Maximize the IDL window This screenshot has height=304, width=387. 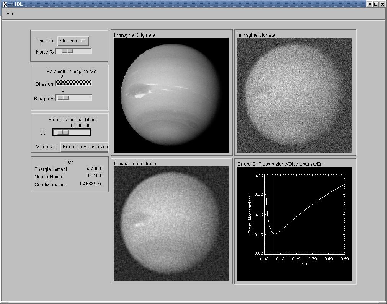(376, 4)
